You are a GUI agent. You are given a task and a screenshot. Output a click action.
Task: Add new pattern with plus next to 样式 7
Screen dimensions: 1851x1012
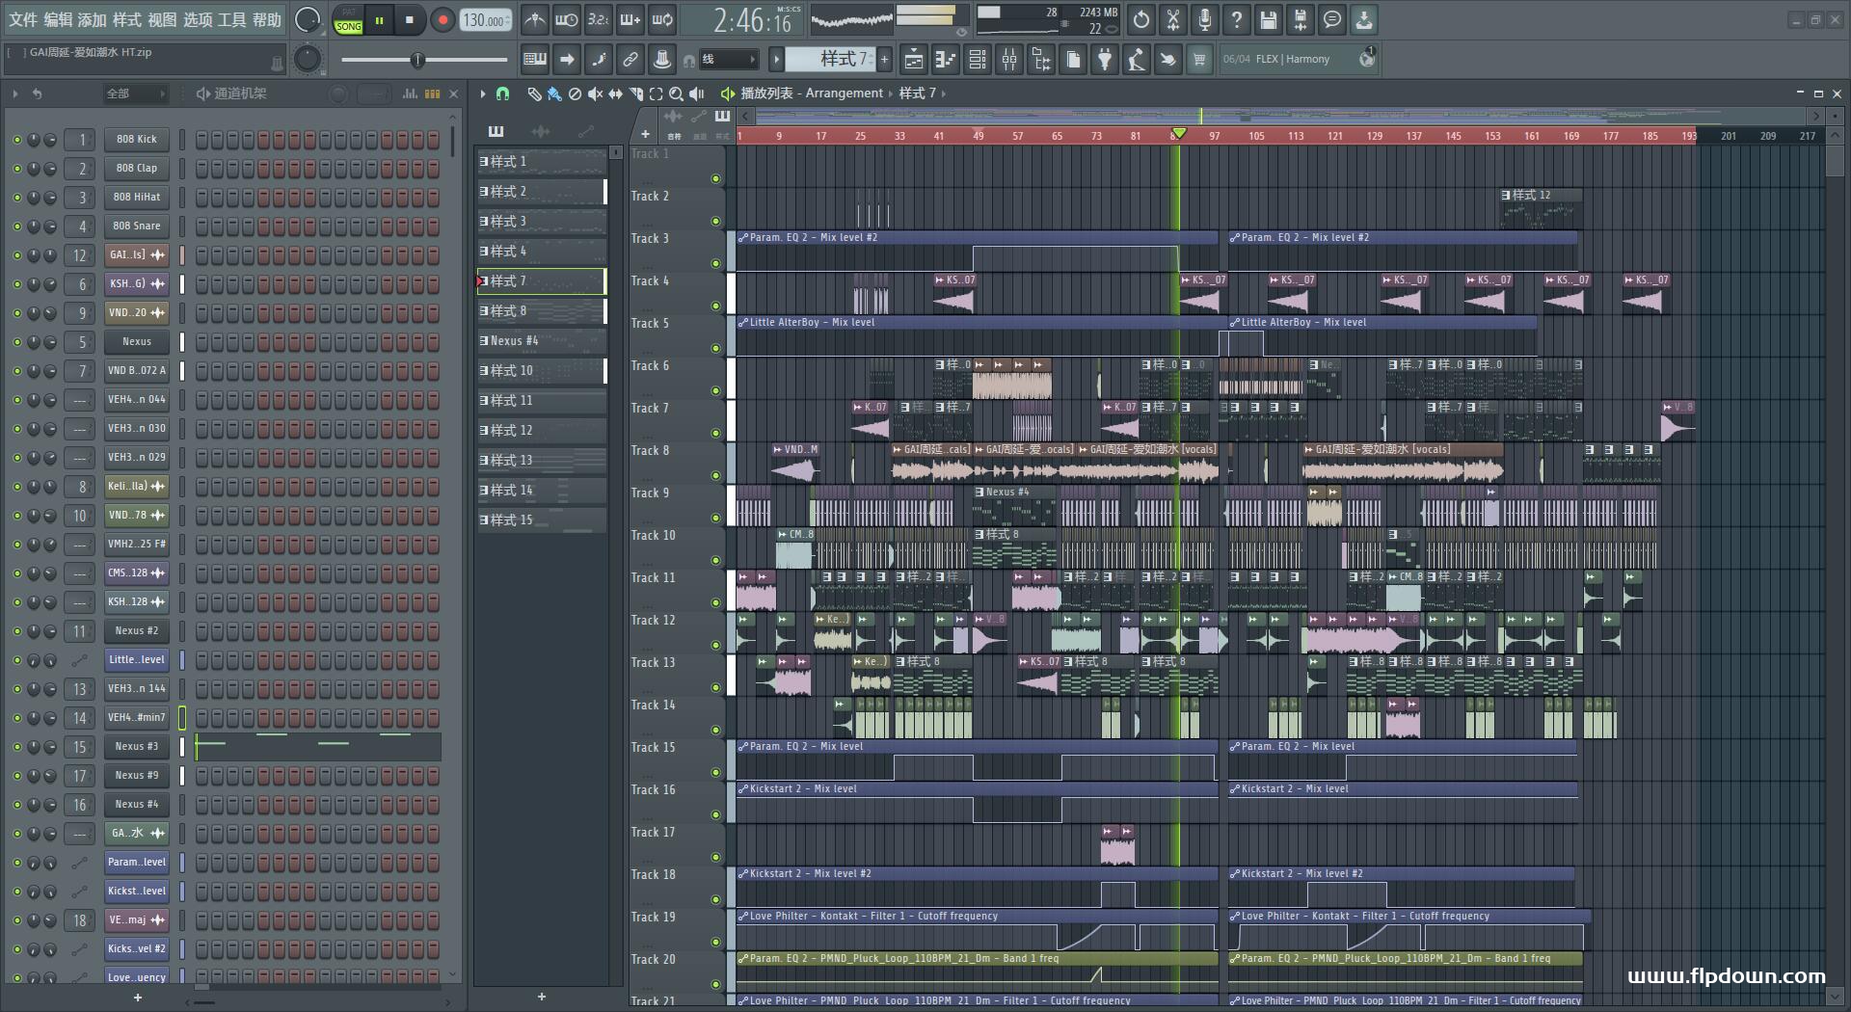pos(884,60)
